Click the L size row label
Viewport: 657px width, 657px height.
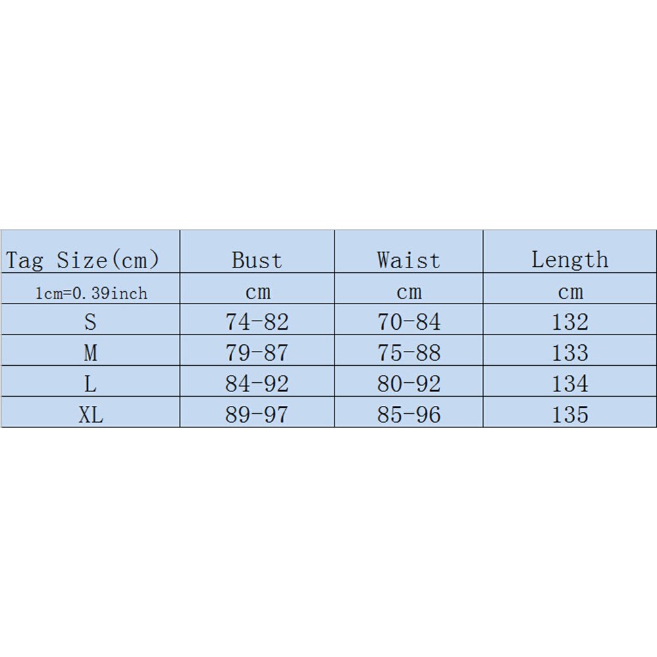pos(90,384)
